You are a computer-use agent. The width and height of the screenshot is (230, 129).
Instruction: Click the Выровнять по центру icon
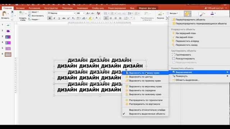point(127,77)
